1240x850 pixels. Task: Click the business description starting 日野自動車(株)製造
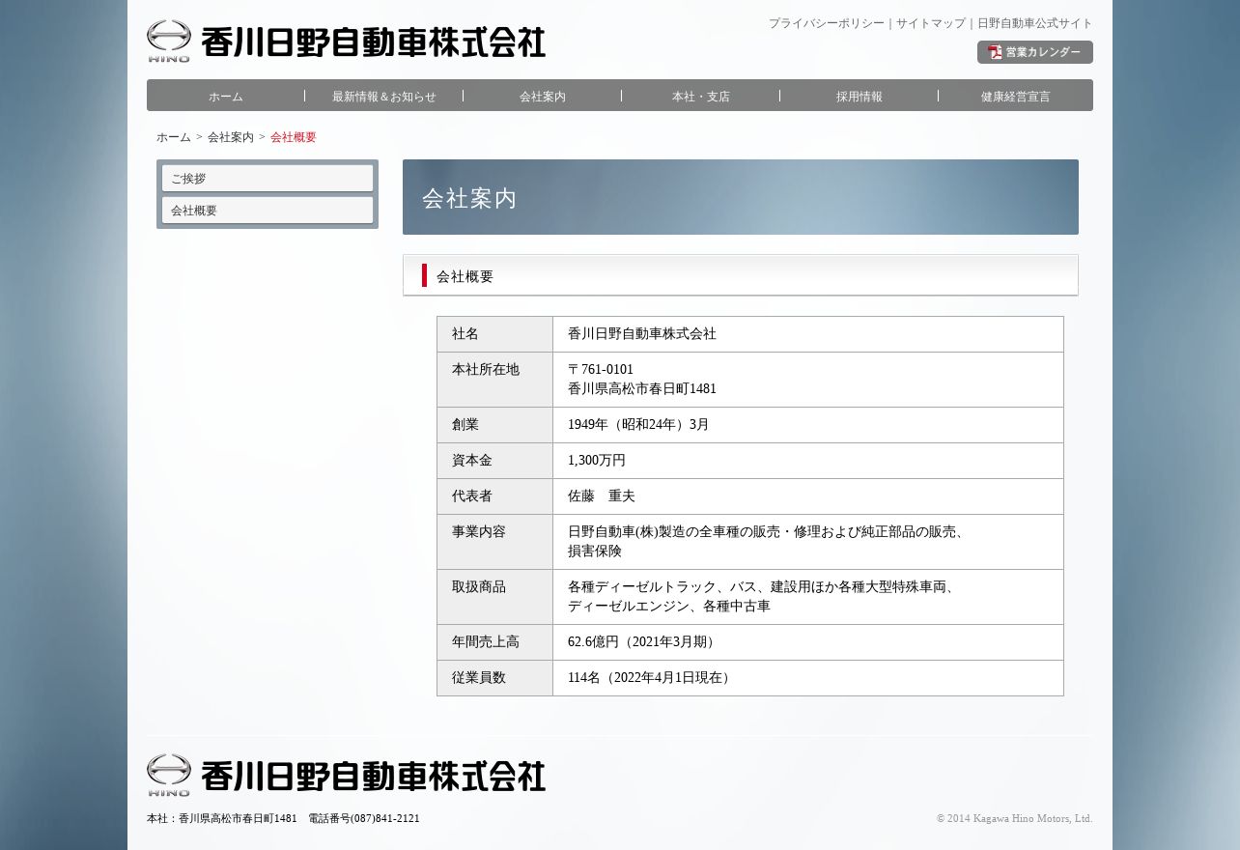768,542
